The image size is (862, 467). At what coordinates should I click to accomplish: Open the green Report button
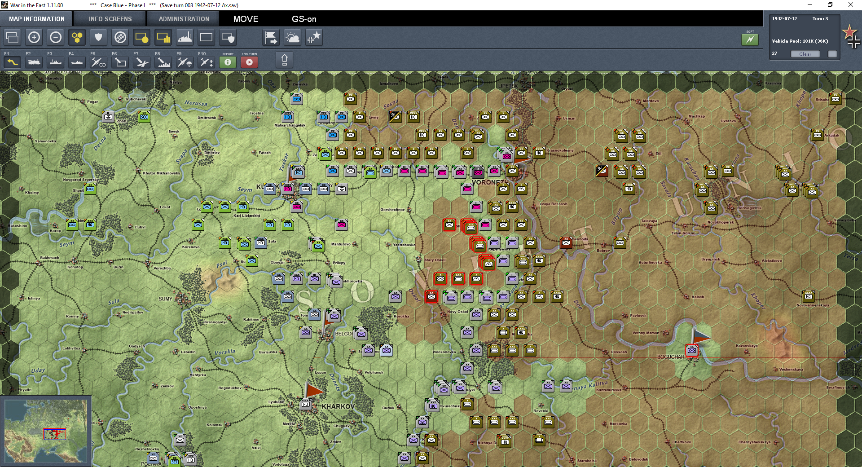click(x=228, y=62)
